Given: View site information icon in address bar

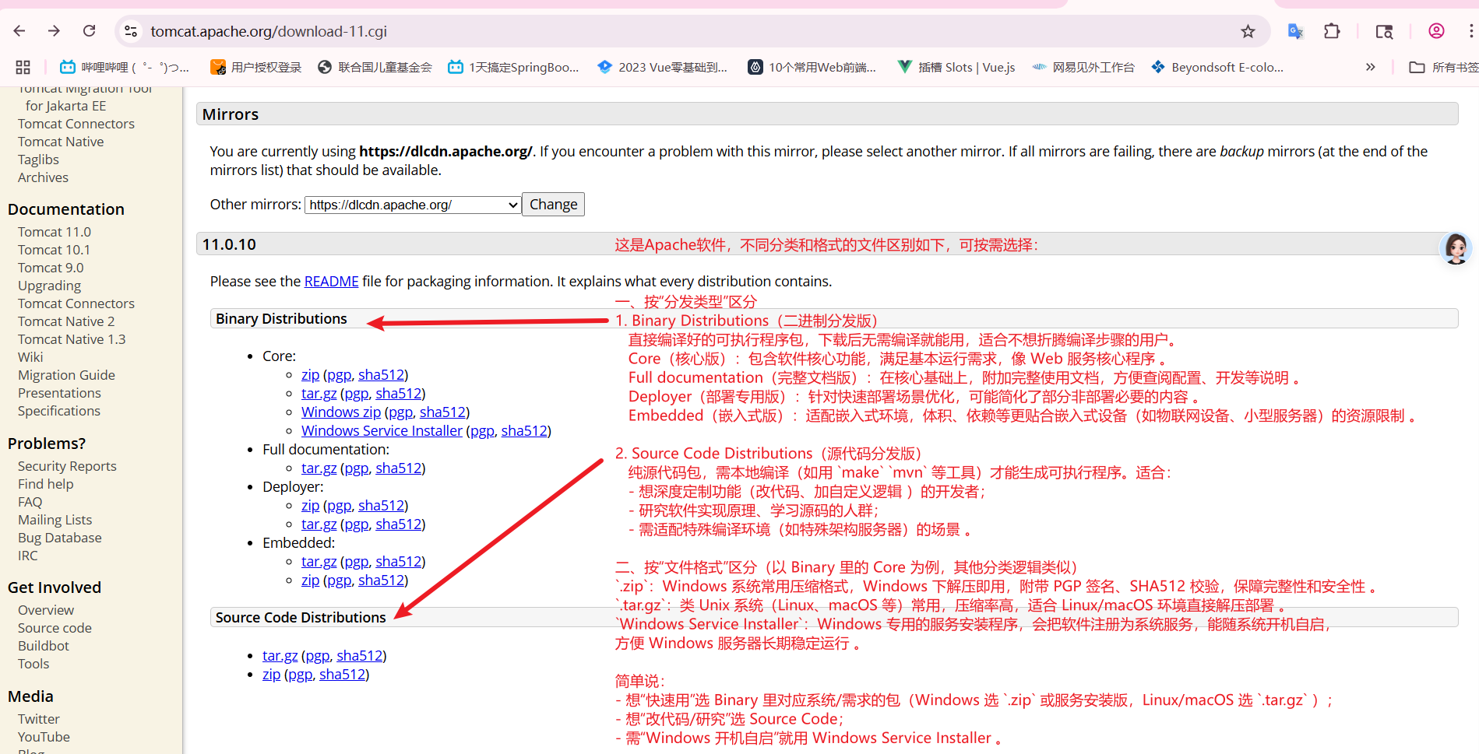Looking at the screenshot, I should (131, 31).
